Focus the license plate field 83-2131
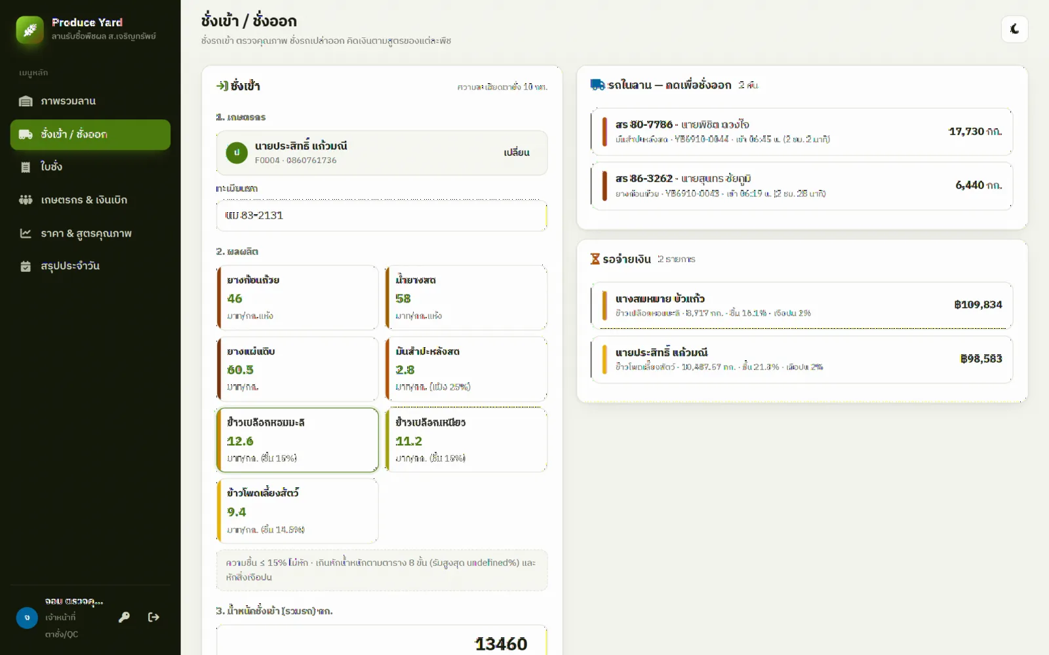1049x655 pixels. (x=382, y=215)
